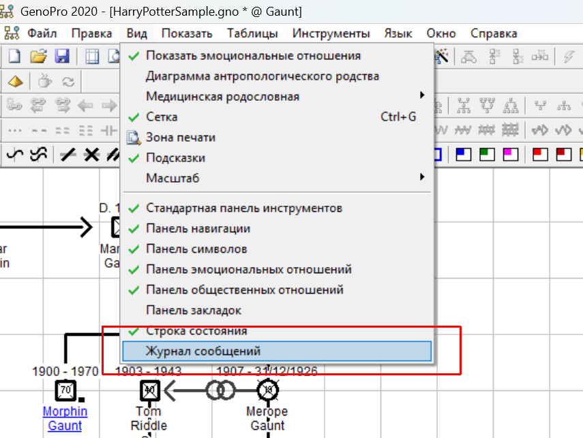Viewport: 583px width, 438px height.
Task: Save the file with the floppy disk icon
Action: (x=61, y=57)
